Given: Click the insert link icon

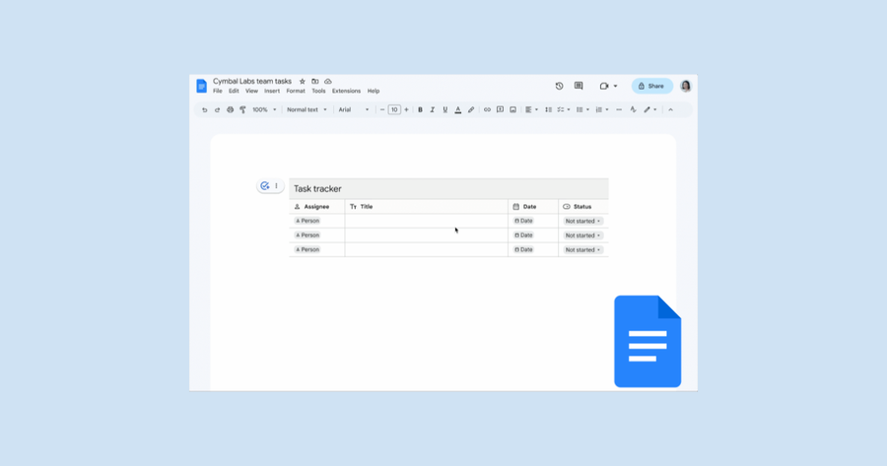Looking at the screenshot, I should coord(487,109).
